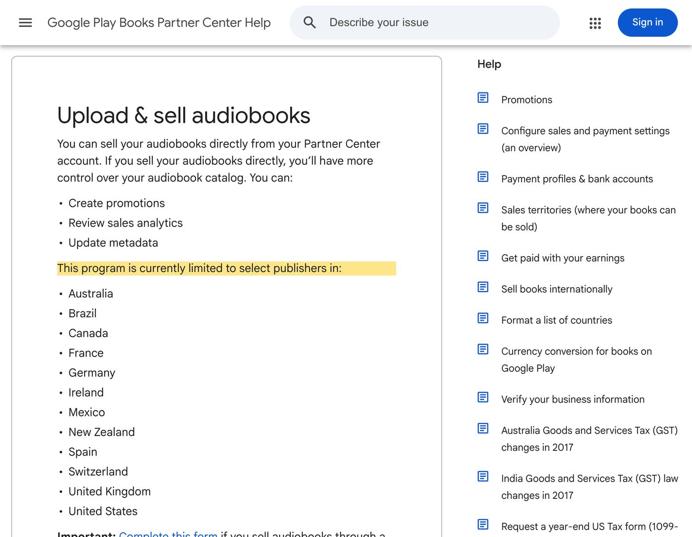The width and height of the screenshot is (692, 537).
Task: Click the article icon beside Currency conversion
Action: 483,350
